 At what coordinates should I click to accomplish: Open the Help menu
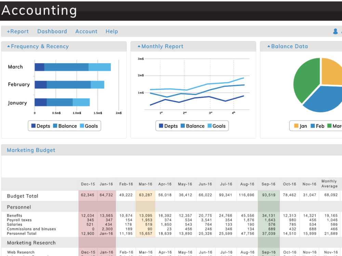[x=112, y=31]
